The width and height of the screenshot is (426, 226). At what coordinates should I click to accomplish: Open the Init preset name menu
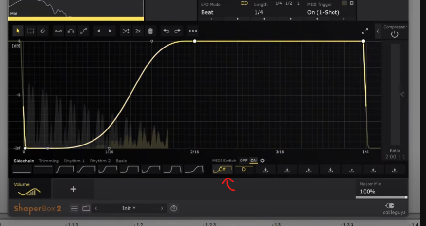[129, 208]
